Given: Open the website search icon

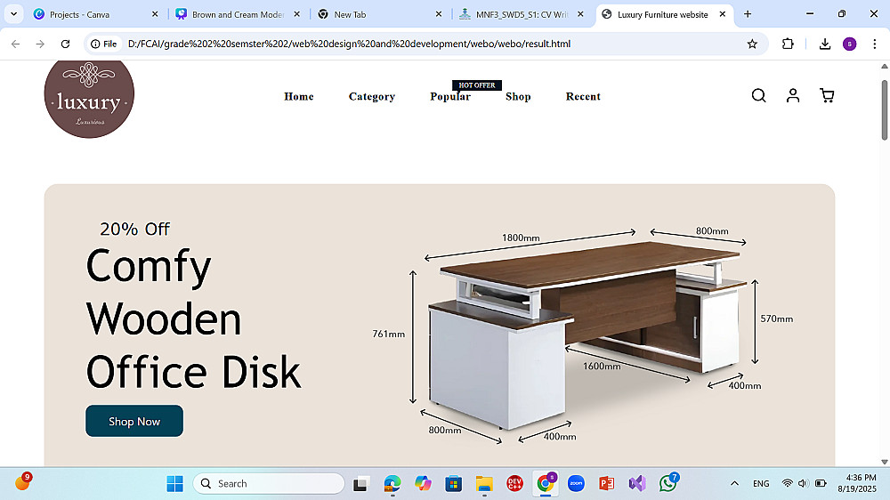Looking at the screenshot, I should (758, 95).
